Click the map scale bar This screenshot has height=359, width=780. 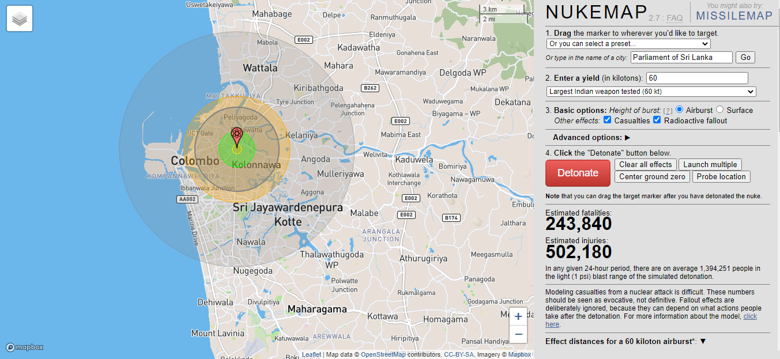(x=504, y=14)
